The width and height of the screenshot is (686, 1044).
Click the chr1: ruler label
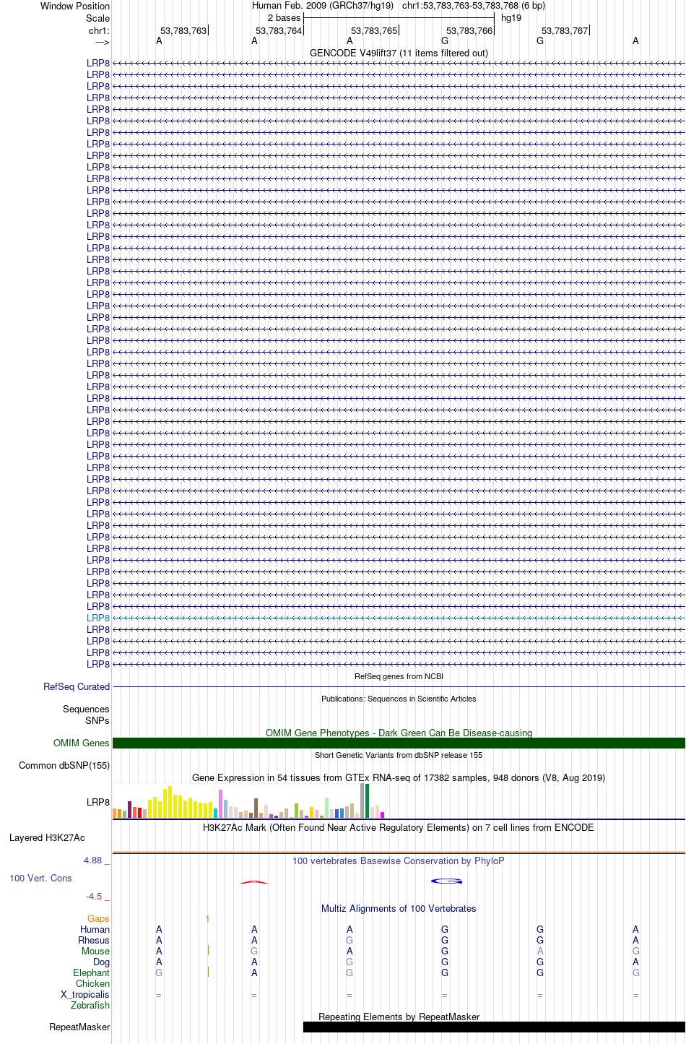(100, 30)
